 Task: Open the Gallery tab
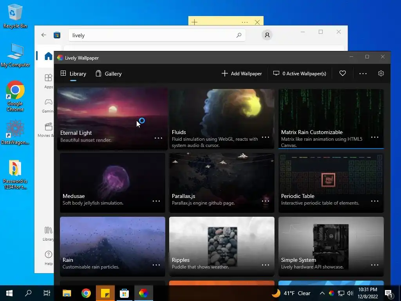(x=109, y=74)
